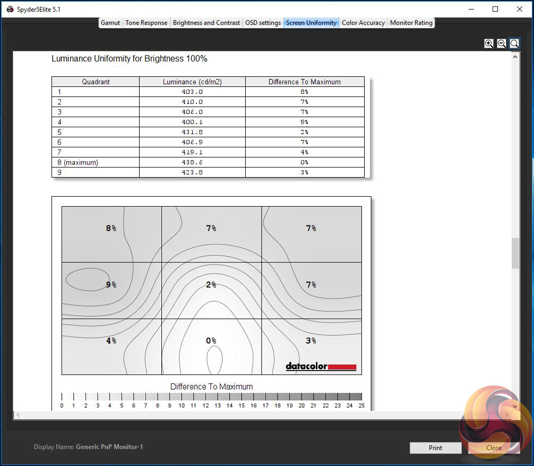Click the '8 (maximum)' quadrant row label
Image resolution: width=534 pixels, height=466 pixels.
click(x=77, y=162)
